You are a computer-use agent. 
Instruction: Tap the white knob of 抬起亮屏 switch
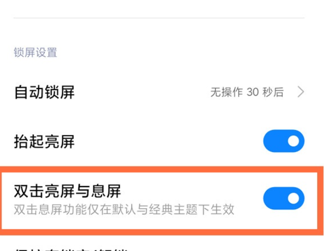[293, 141]
